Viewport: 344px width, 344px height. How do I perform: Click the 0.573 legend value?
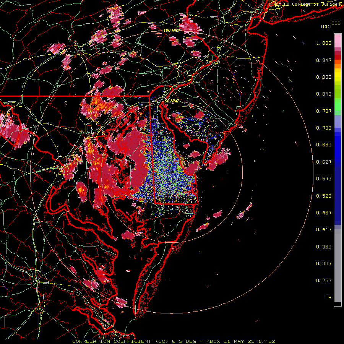pos(324,179)
